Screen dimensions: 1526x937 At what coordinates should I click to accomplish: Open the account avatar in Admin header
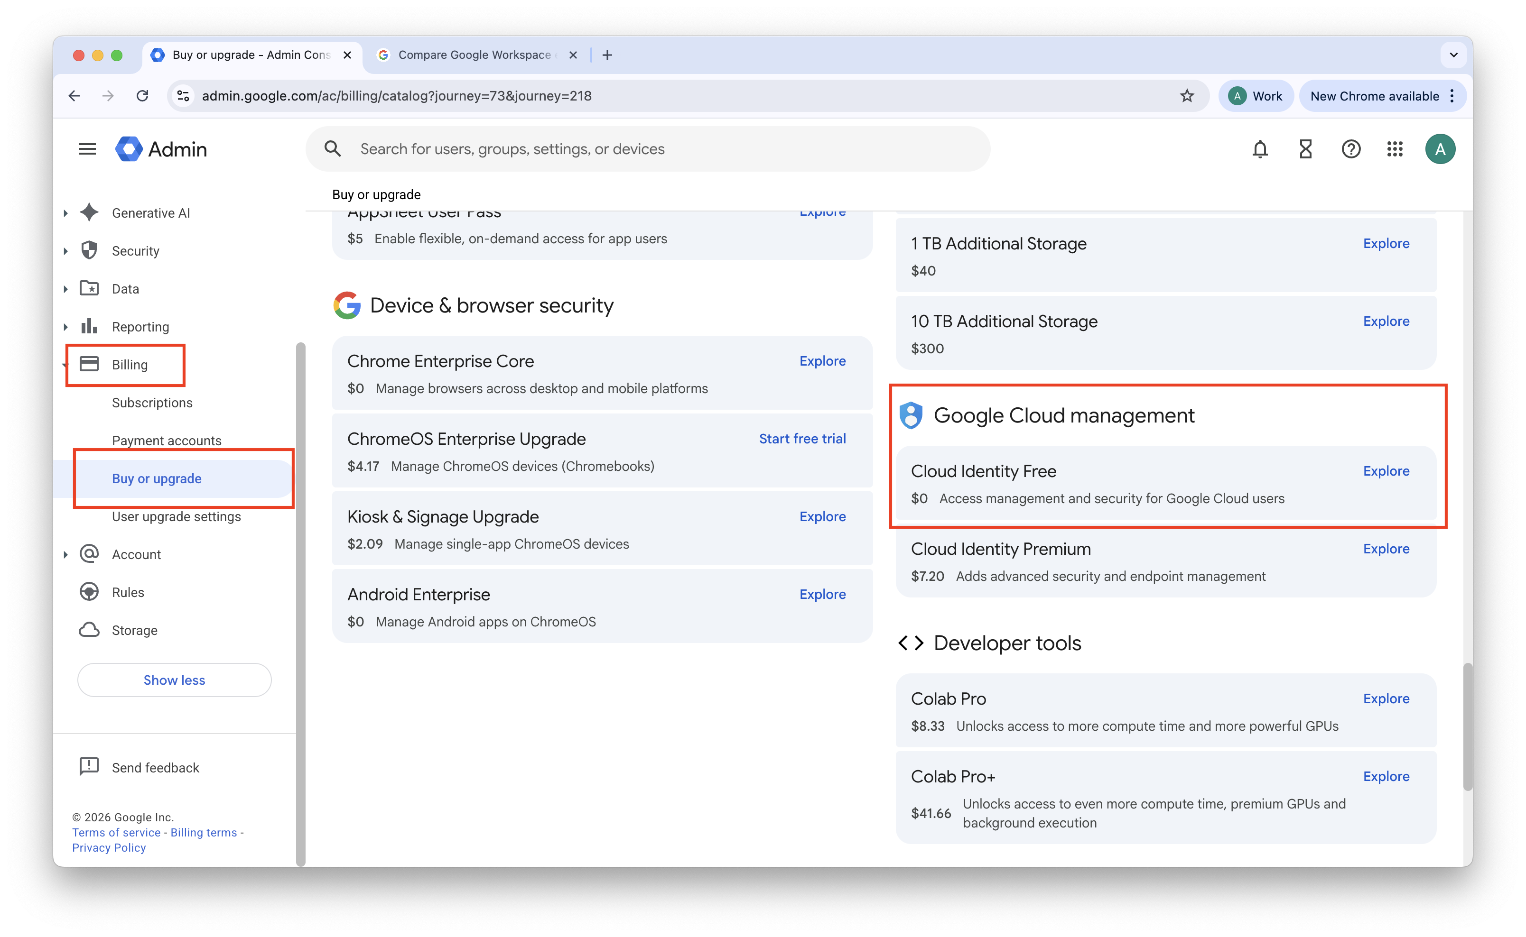click(1440, 149)
